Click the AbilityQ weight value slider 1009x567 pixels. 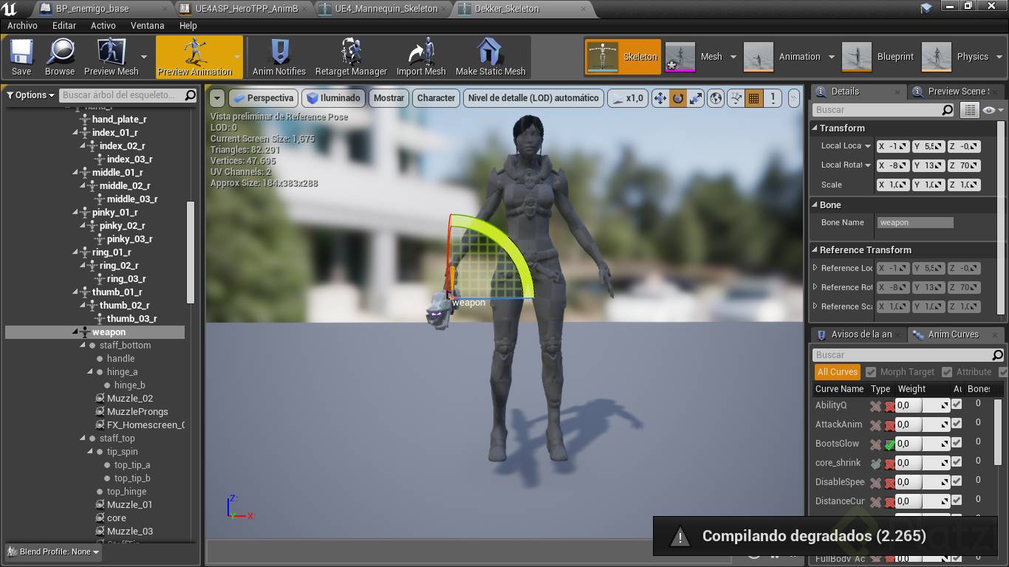coord(922,405)
